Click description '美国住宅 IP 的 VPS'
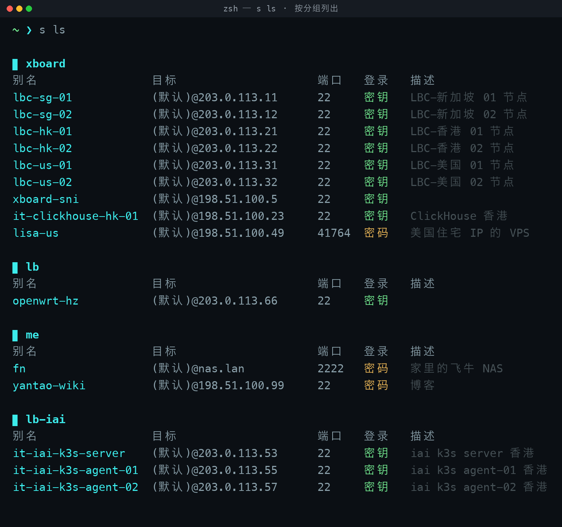 pos(470,233)
